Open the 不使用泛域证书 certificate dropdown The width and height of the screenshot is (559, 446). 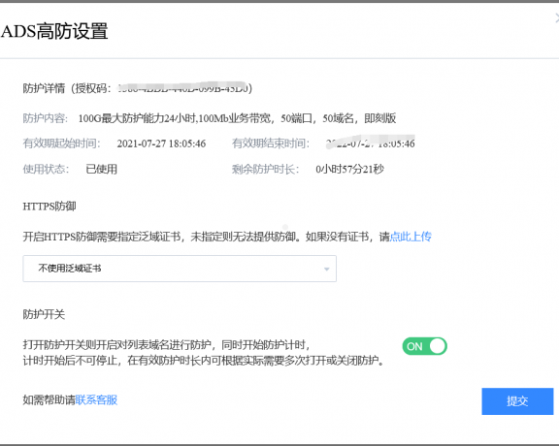[x=180, y=269]
